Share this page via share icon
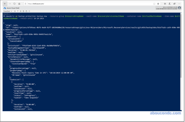The width and height of the screenshot is (185, 122). 174,4
